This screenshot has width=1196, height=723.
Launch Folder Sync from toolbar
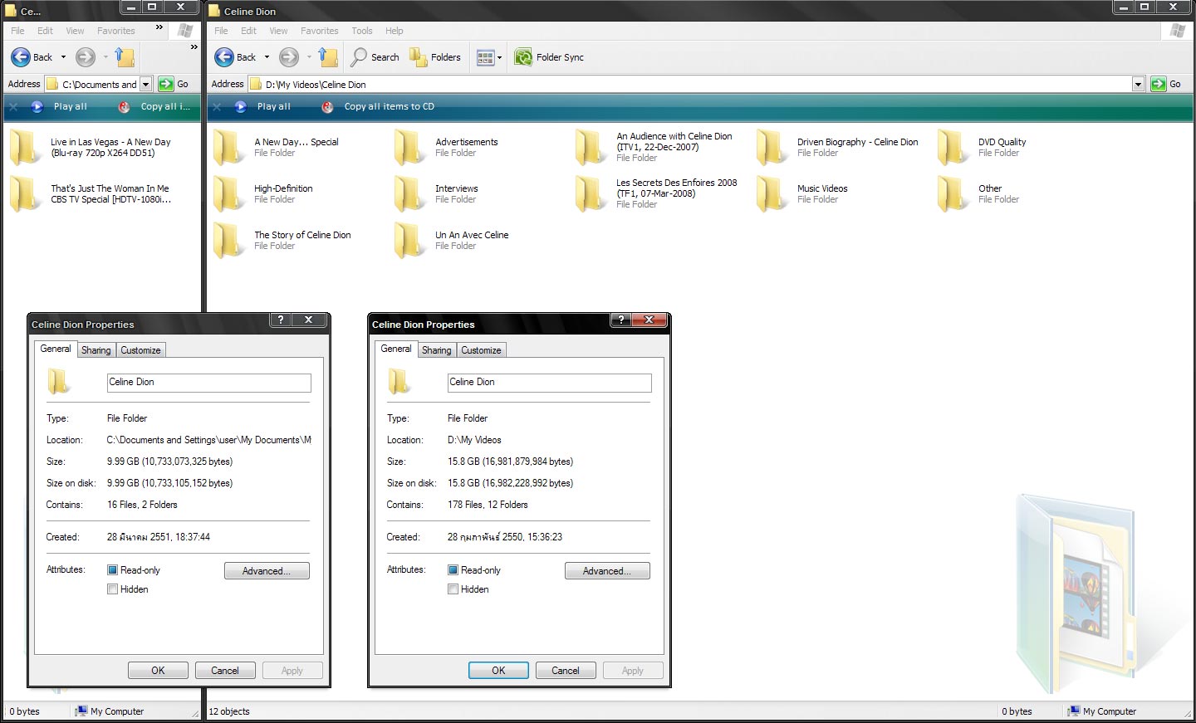(549, 57)
